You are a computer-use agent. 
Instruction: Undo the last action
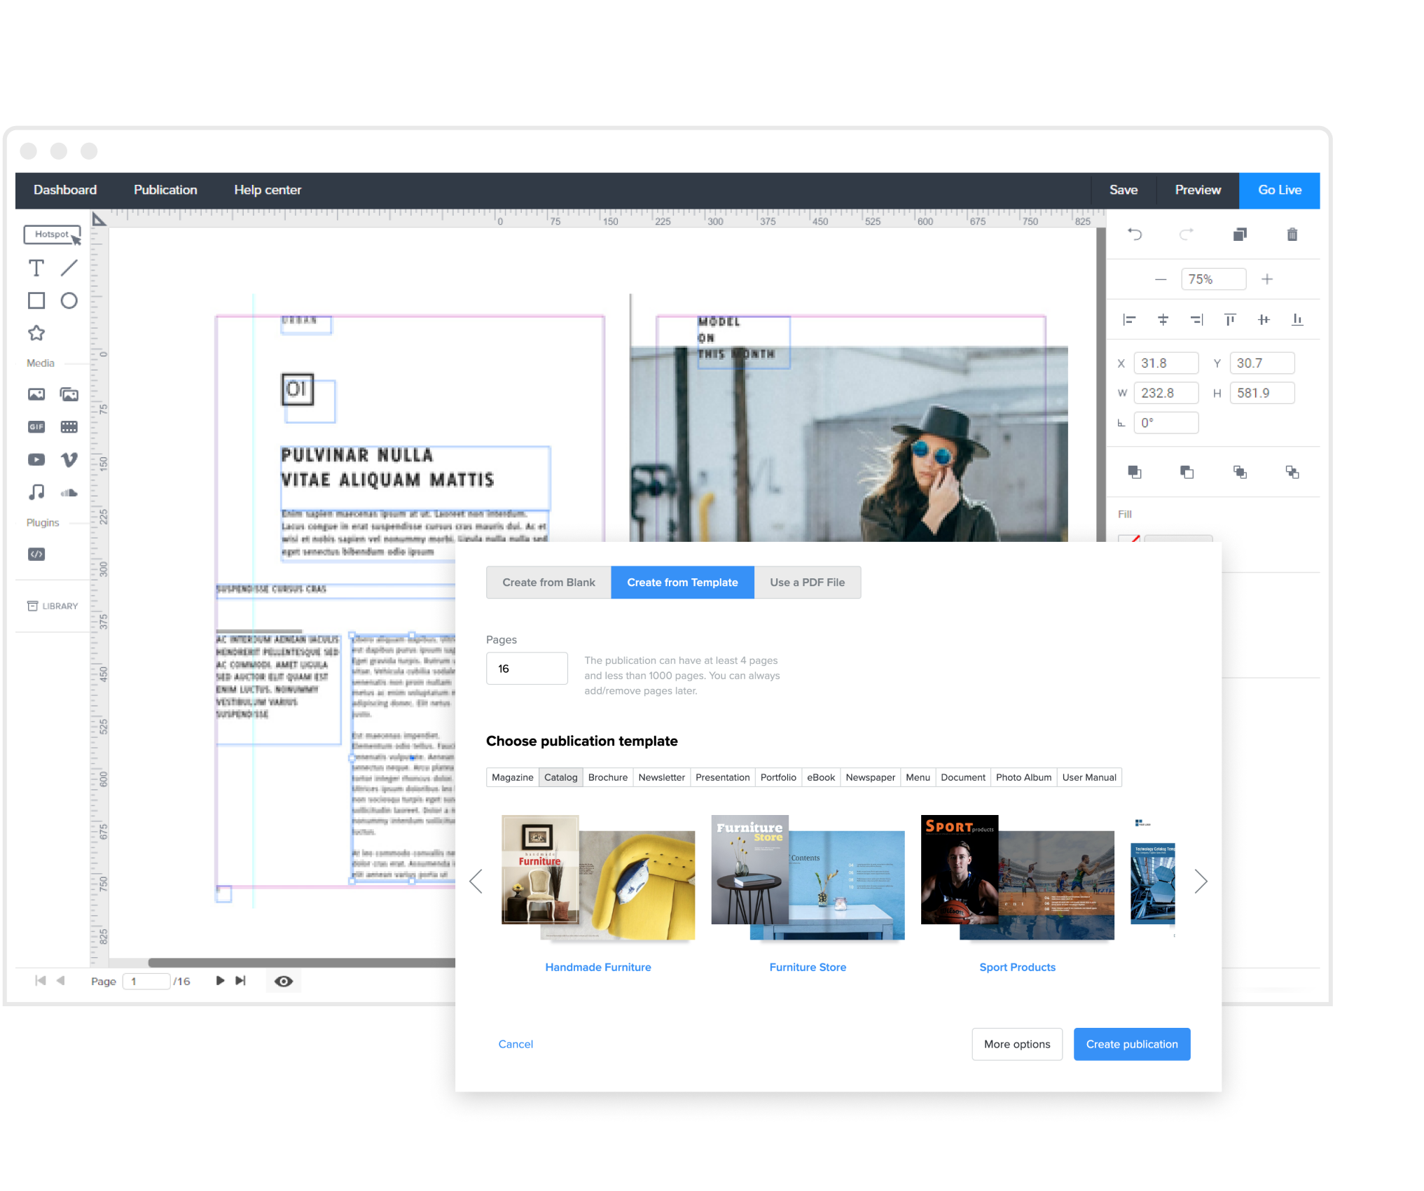[x=1135, y=235]
